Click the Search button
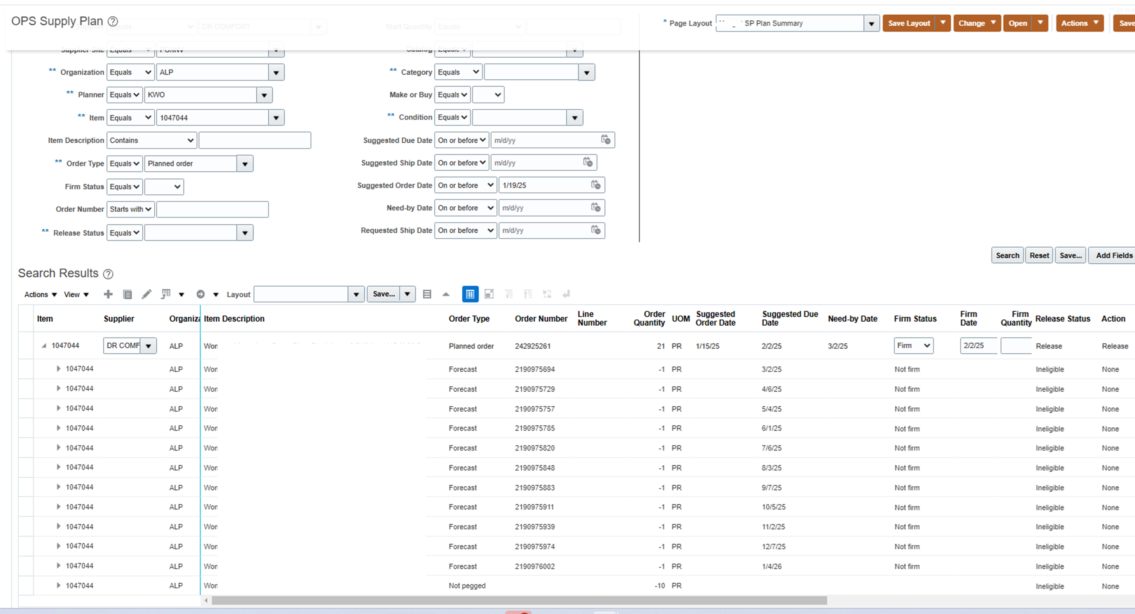Viewport: 1135px width, 614px height. pos(1007,255)
